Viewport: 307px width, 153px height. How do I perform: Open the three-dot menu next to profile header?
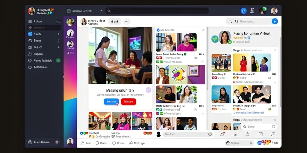[x=127, y=22]
